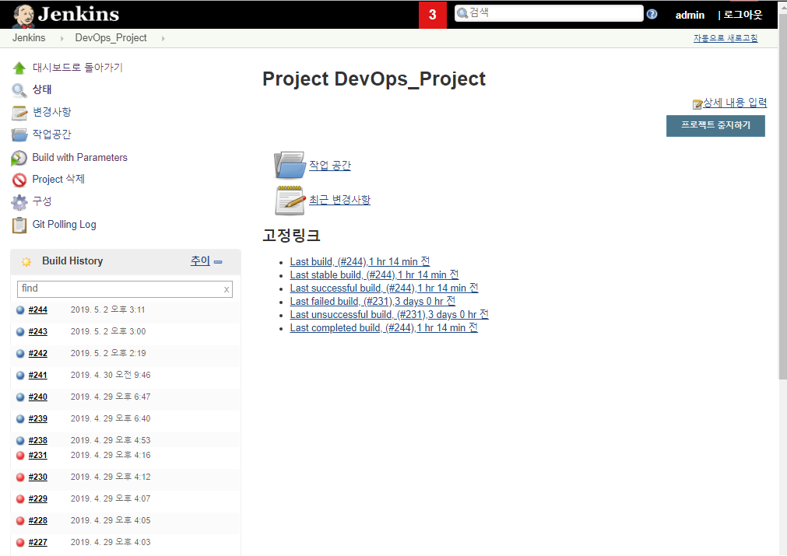This screenshot has width=787, height=556.
Task: Click the search help question mark icon
Action: coord(652,14)
